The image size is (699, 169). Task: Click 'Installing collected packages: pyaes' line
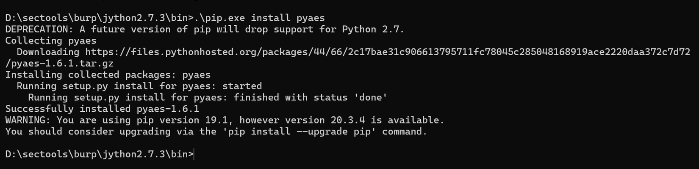coord(108,75)
